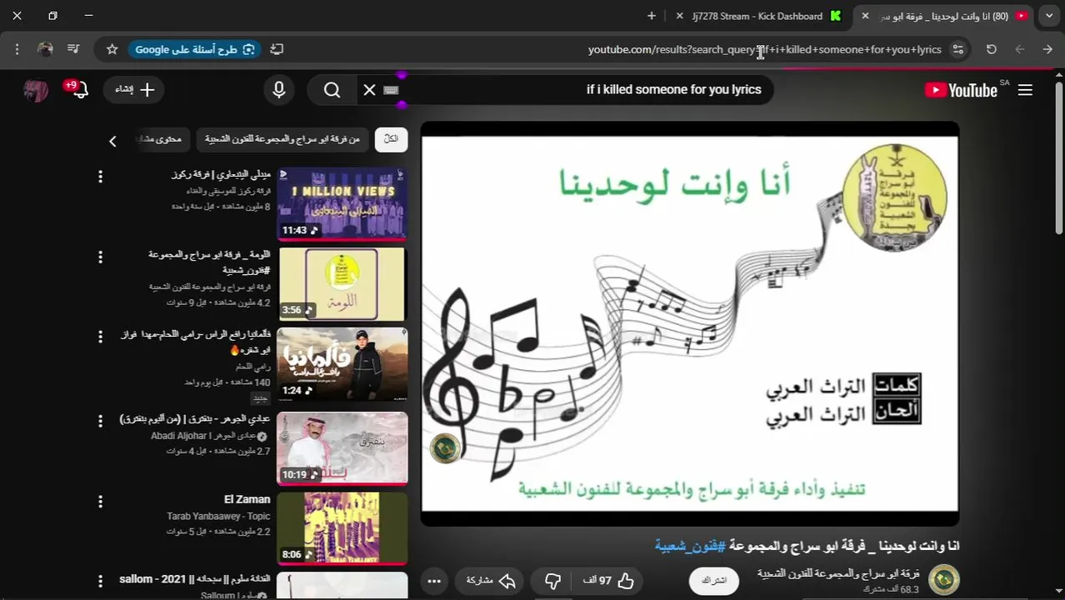Open the فرقة ابو سراج channel name link
1065x600 pixels.
[x=838, y=573]
